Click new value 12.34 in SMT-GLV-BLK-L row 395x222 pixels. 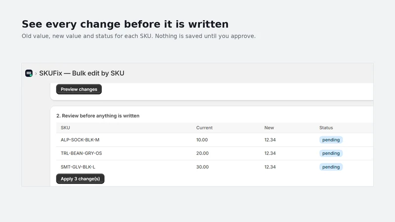[x=270, y=167]
